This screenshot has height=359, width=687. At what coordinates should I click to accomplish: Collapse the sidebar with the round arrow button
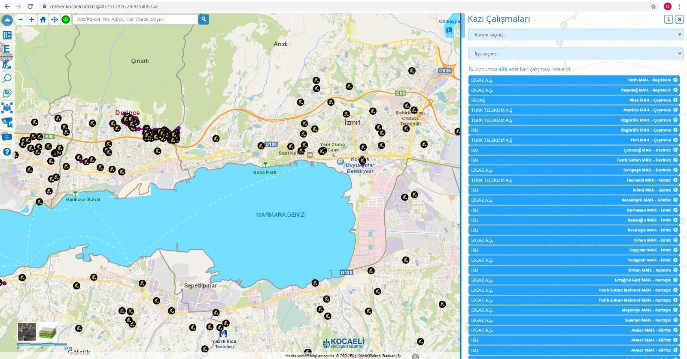coord(7,20)
